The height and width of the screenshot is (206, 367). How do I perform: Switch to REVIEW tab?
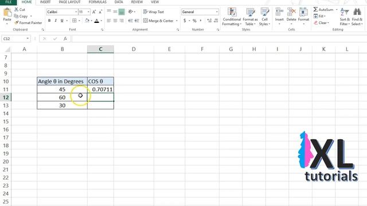137,2
